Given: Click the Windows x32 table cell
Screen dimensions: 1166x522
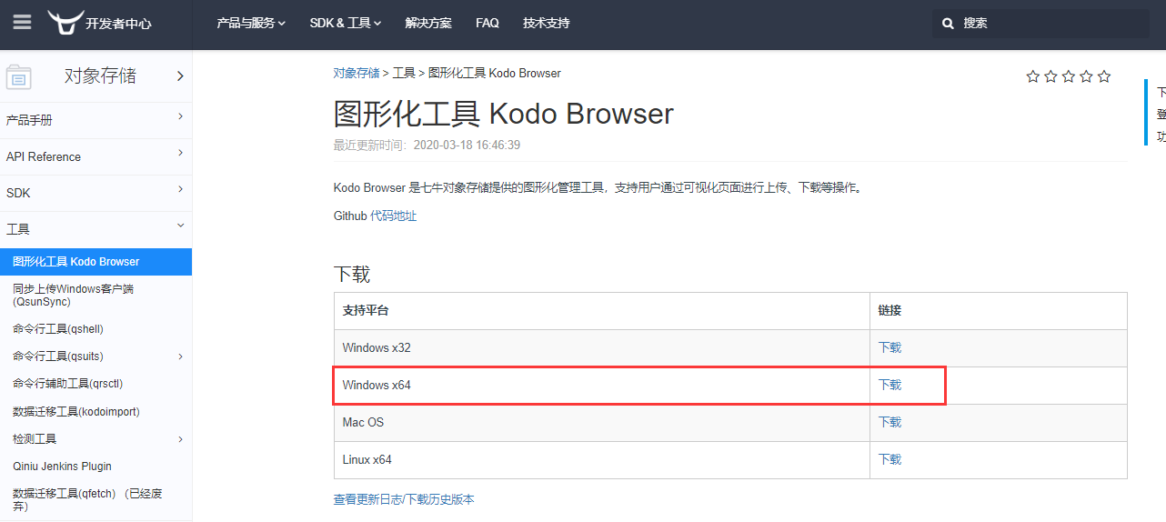Looking at the screenshot, I should point(602,347).
